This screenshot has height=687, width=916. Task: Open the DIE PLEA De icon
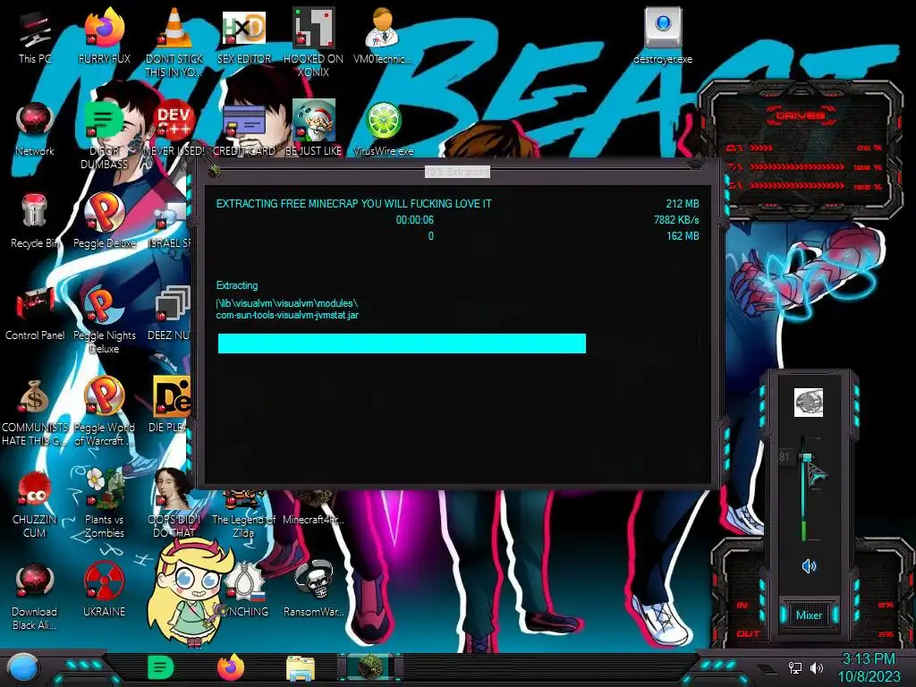coord(171,405)
